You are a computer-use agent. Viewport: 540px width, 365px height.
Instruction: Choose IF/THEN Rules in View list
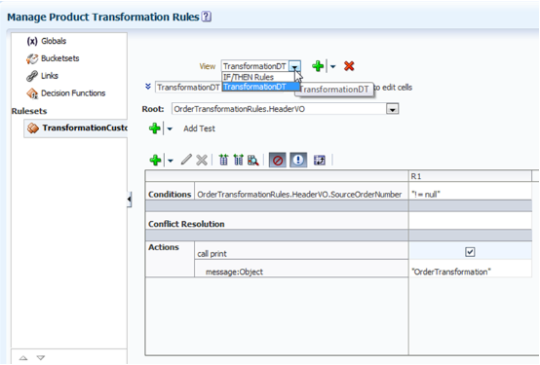click(x=249, y=77)
